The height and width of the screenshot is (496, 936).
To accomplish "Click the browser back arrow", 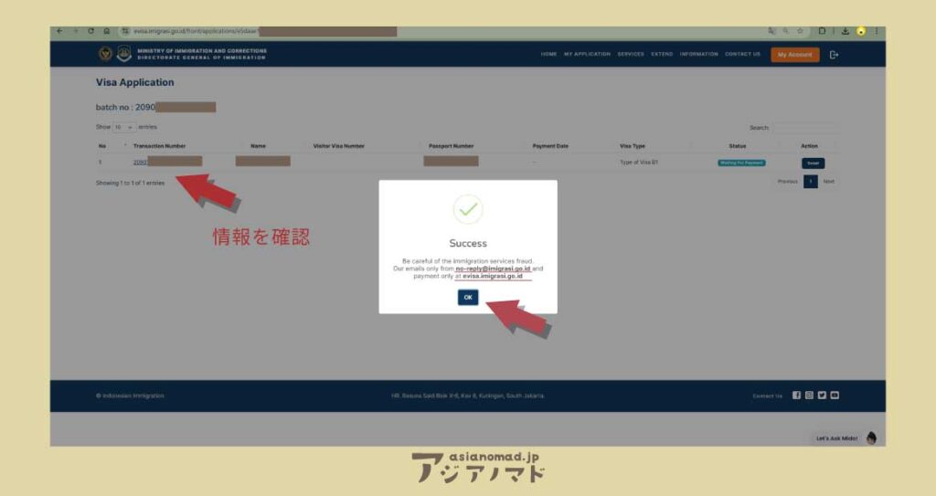I will point(60,31).
